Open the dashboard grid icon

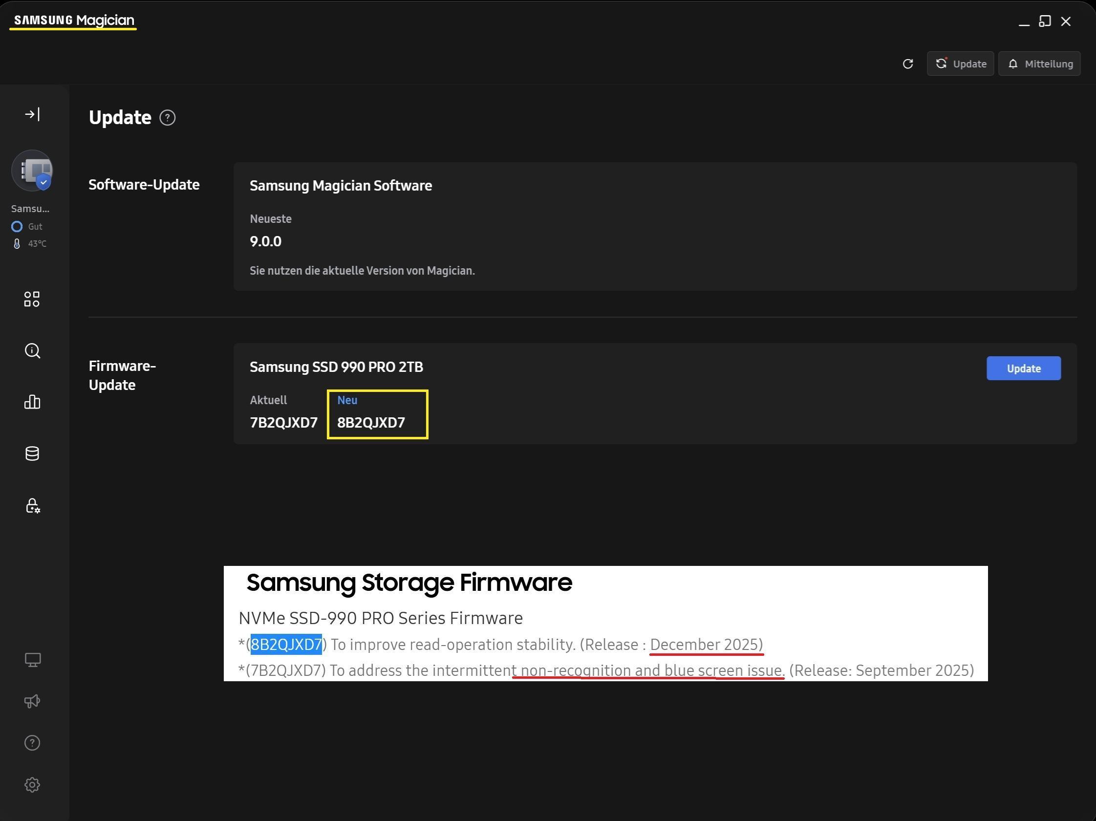pyautogui.click(x=32, y=299)
